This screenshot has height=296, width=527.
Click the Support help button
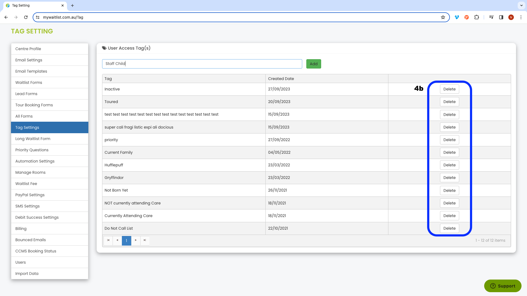[x=503, y=286]
